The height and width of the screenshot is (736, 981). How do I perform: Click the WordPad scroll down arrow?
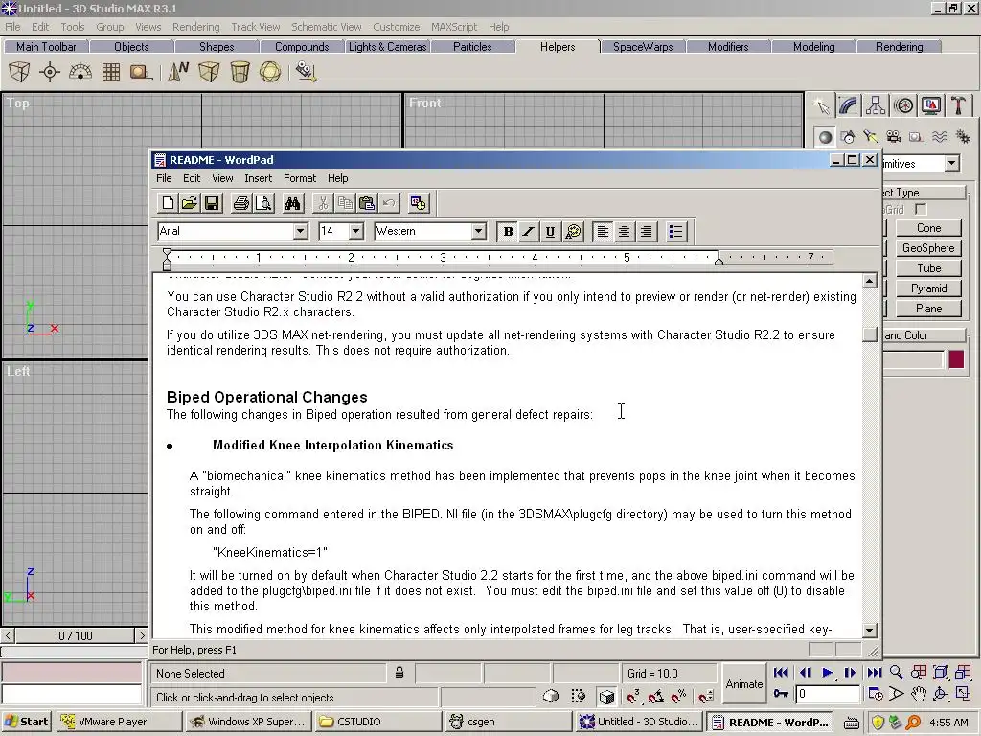[x=870, y=631]
